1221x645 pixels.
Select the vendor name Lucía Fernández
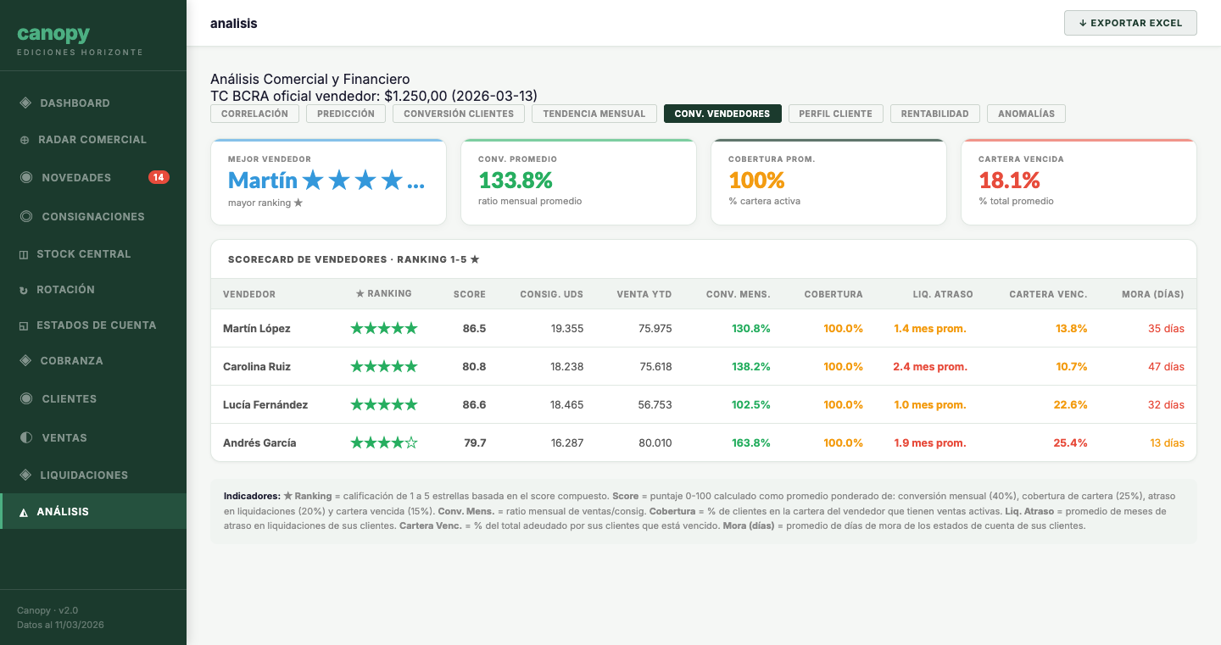click(265, 404)
